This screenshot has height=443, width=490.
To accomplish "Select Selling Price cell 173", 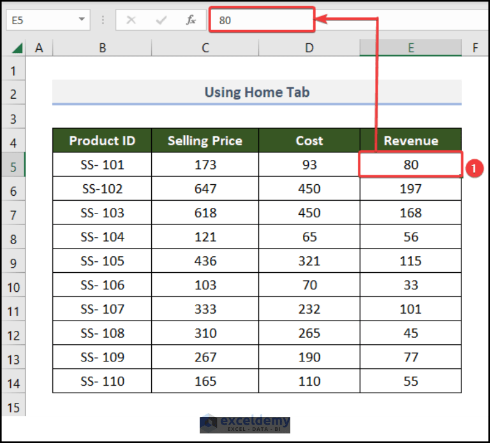I will [205, 164].
